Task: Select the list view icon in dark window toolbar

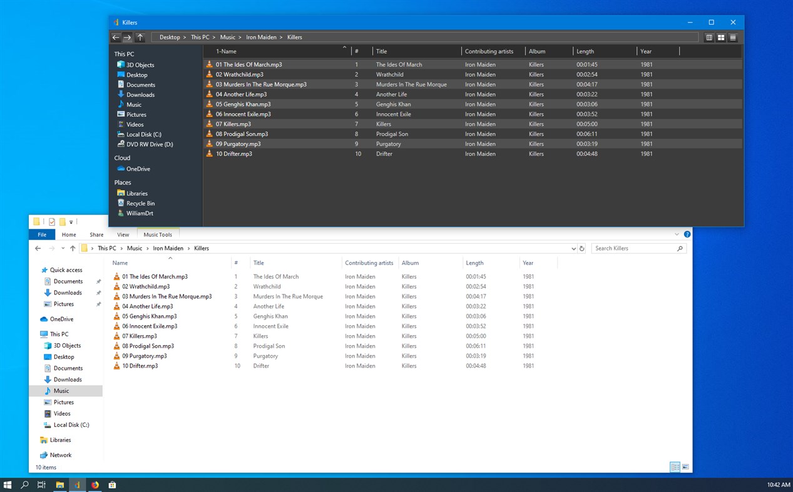Action: [x=732, y=37]
